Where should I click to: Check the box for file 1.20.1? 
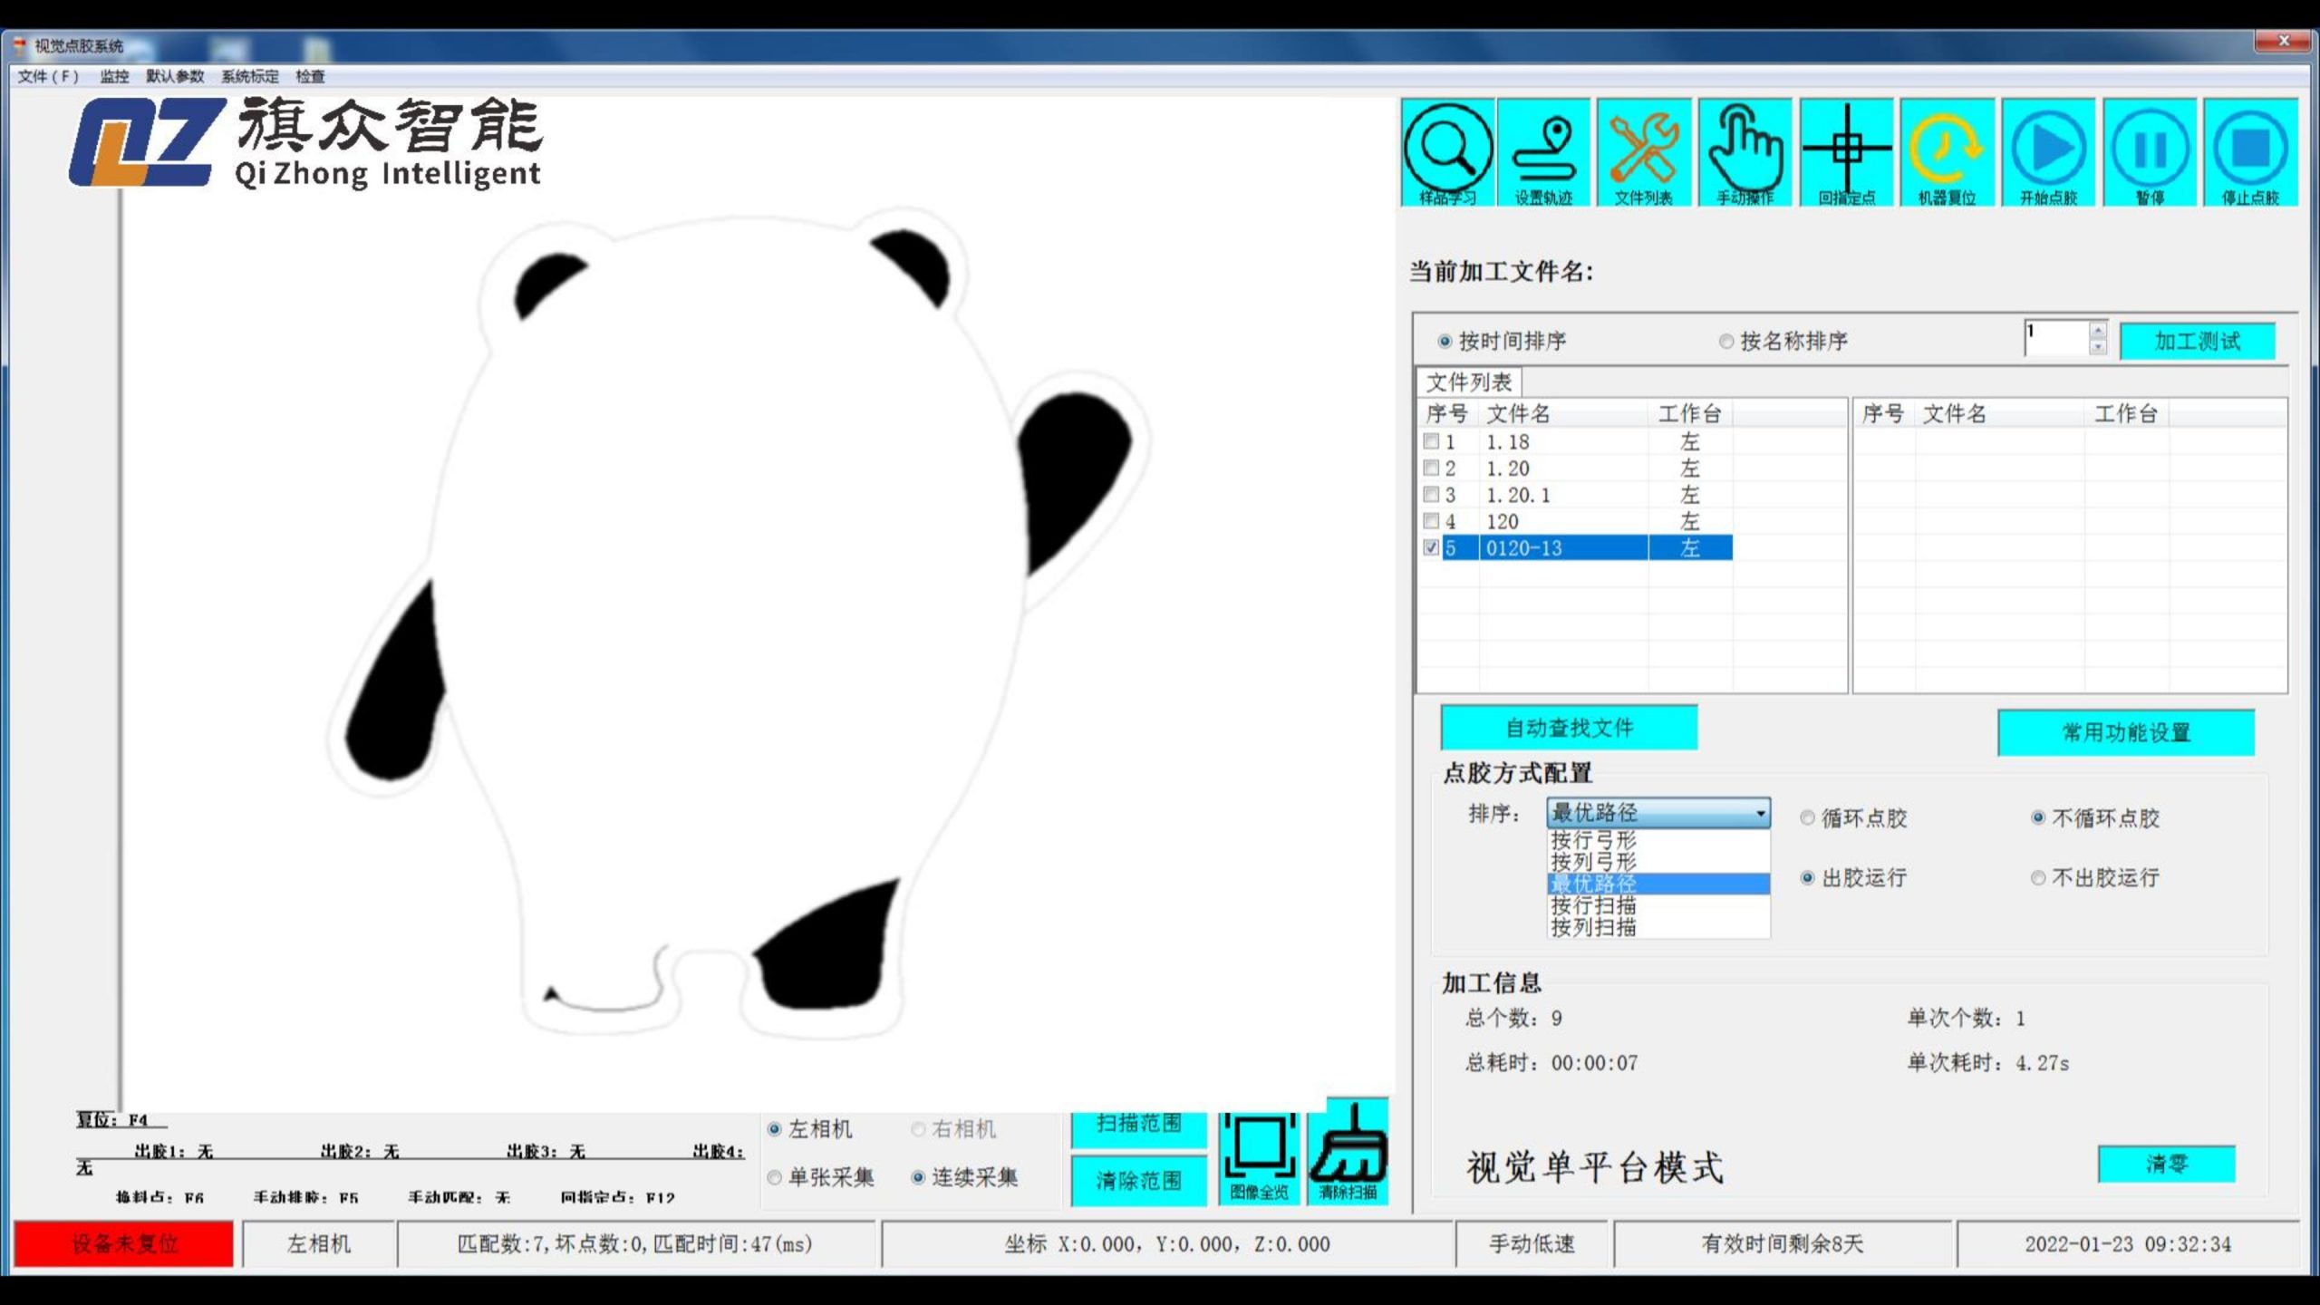tap(1431, 494)
